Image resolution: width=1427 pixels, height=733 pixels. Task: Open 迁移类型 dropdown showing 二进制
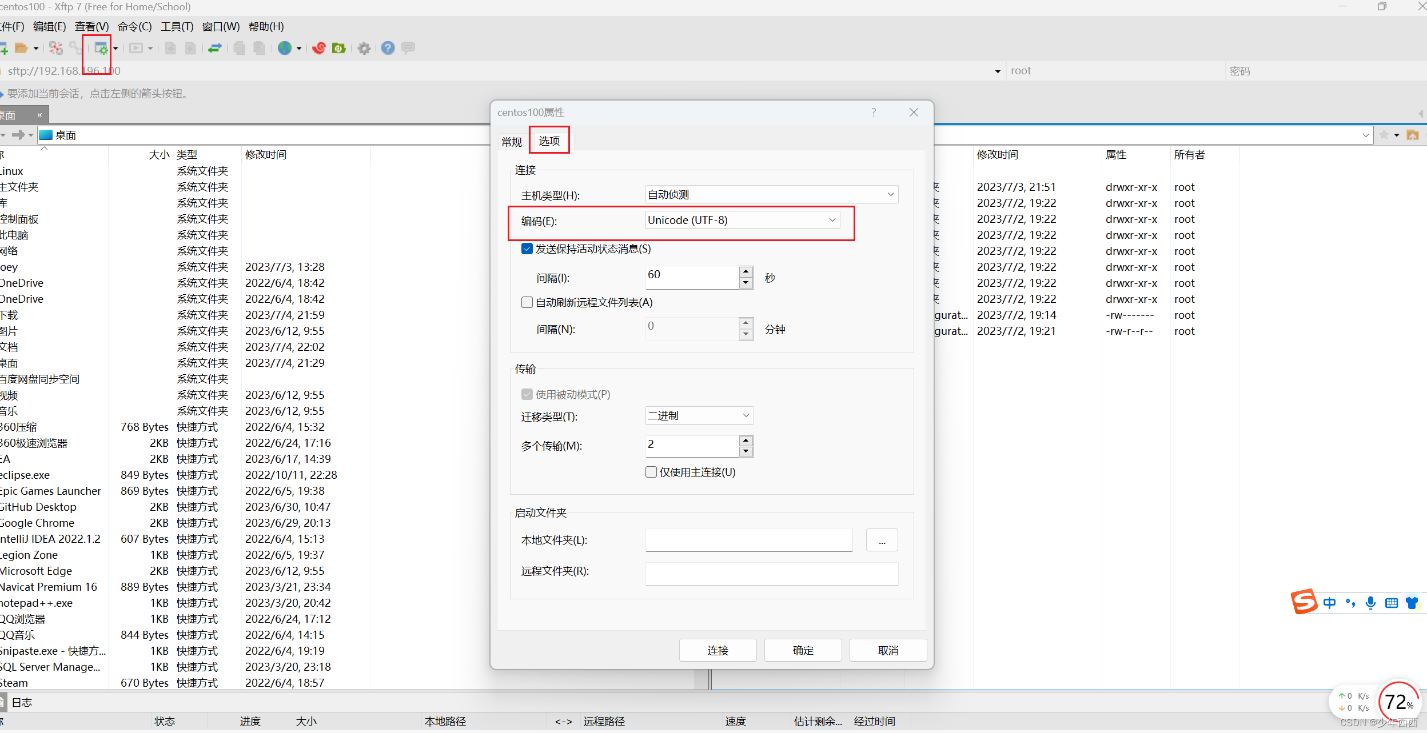(x=699, y=415)
